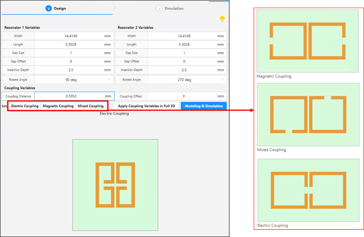This screenshot has width=364, height=237.
Task: Open Resonator 2 Rotate Angle dropdown
Action: 187,80
